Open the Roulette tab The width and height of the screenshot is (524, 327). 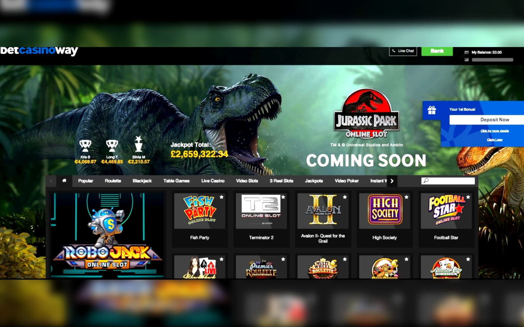pos(113,181)
